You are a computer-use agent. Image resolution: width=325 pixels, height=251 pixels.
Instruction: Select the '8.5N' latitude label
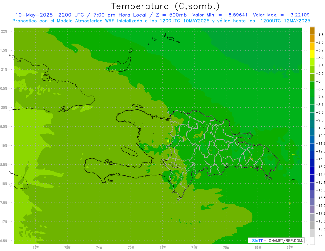coord(4,165)
